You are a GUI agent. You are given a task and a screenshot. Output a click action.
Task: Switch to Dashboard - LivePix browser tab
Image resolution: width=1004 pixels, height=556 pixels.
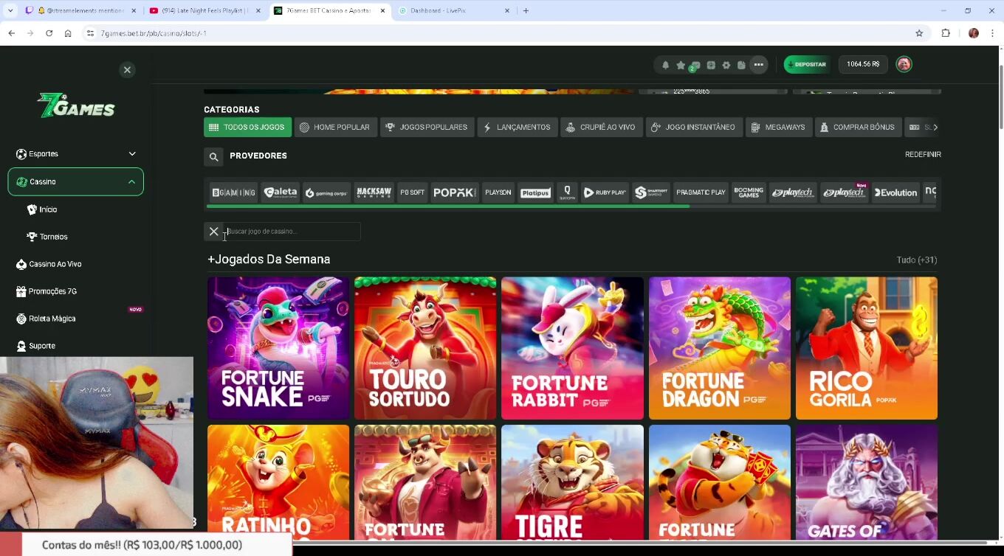[453, 11]
